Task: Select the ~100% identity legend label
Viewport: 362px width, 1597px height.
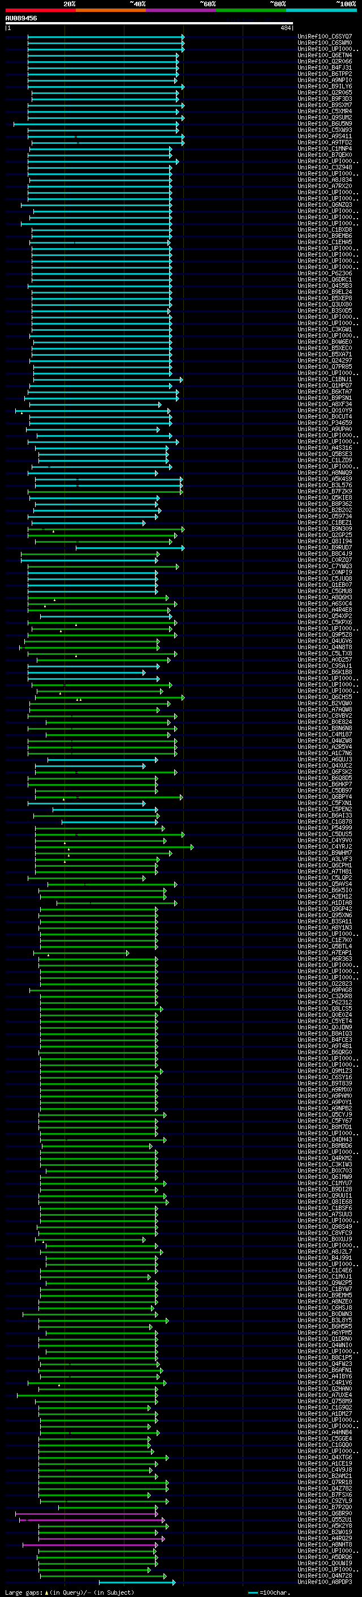Action: pyautogui.click(x=346, y=4)
